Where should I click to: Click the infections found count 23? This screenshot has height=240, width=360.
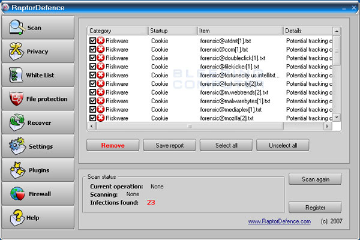point(151,202)
